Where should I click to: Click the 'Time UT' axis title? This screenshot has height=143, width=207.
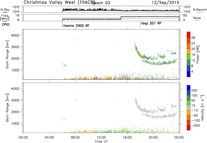[x=101, y=141]
